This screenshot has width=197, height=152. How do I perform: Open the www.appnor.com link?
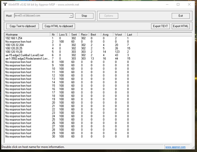(x=175, y=147)
